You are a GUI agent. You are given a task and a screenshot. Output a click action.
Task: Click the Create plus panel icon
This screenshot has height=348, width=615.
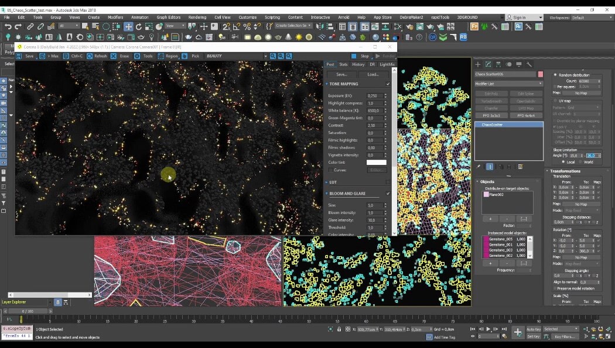coord(477,64)
